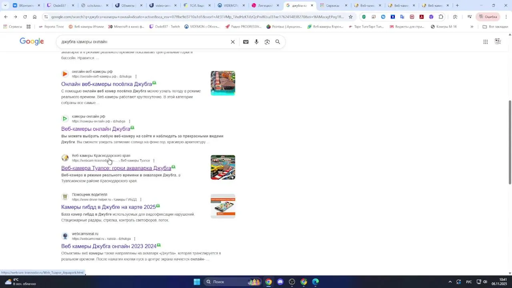This screenshot has width=512, height=288.
Task: Open more options for онлайн-веб-камеры.рф result
Action: coord(136,76)
